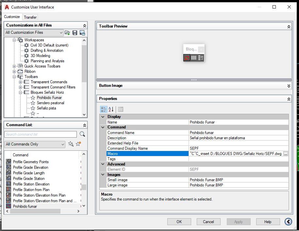Click the Workspaces gear icon in tree
The width and height of the screenshot is (299, 231).
[x=20, y=40]
